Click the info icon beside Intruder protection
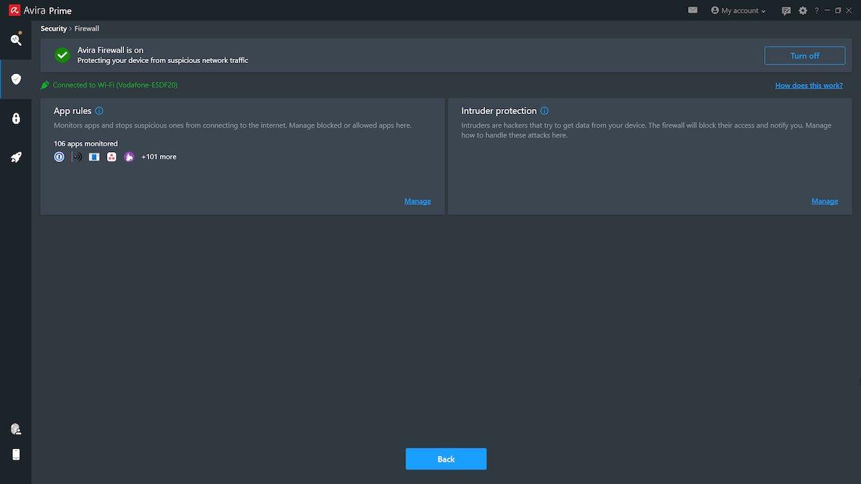Image resolution: width=861 pixels, height=484 pixels. point(545,110)
